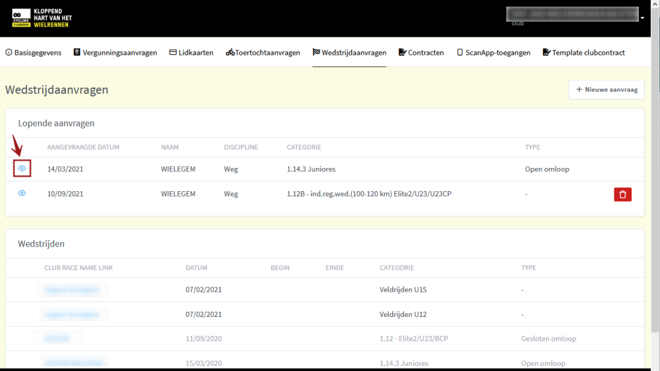Click the NAAM column header

[170, 147]
